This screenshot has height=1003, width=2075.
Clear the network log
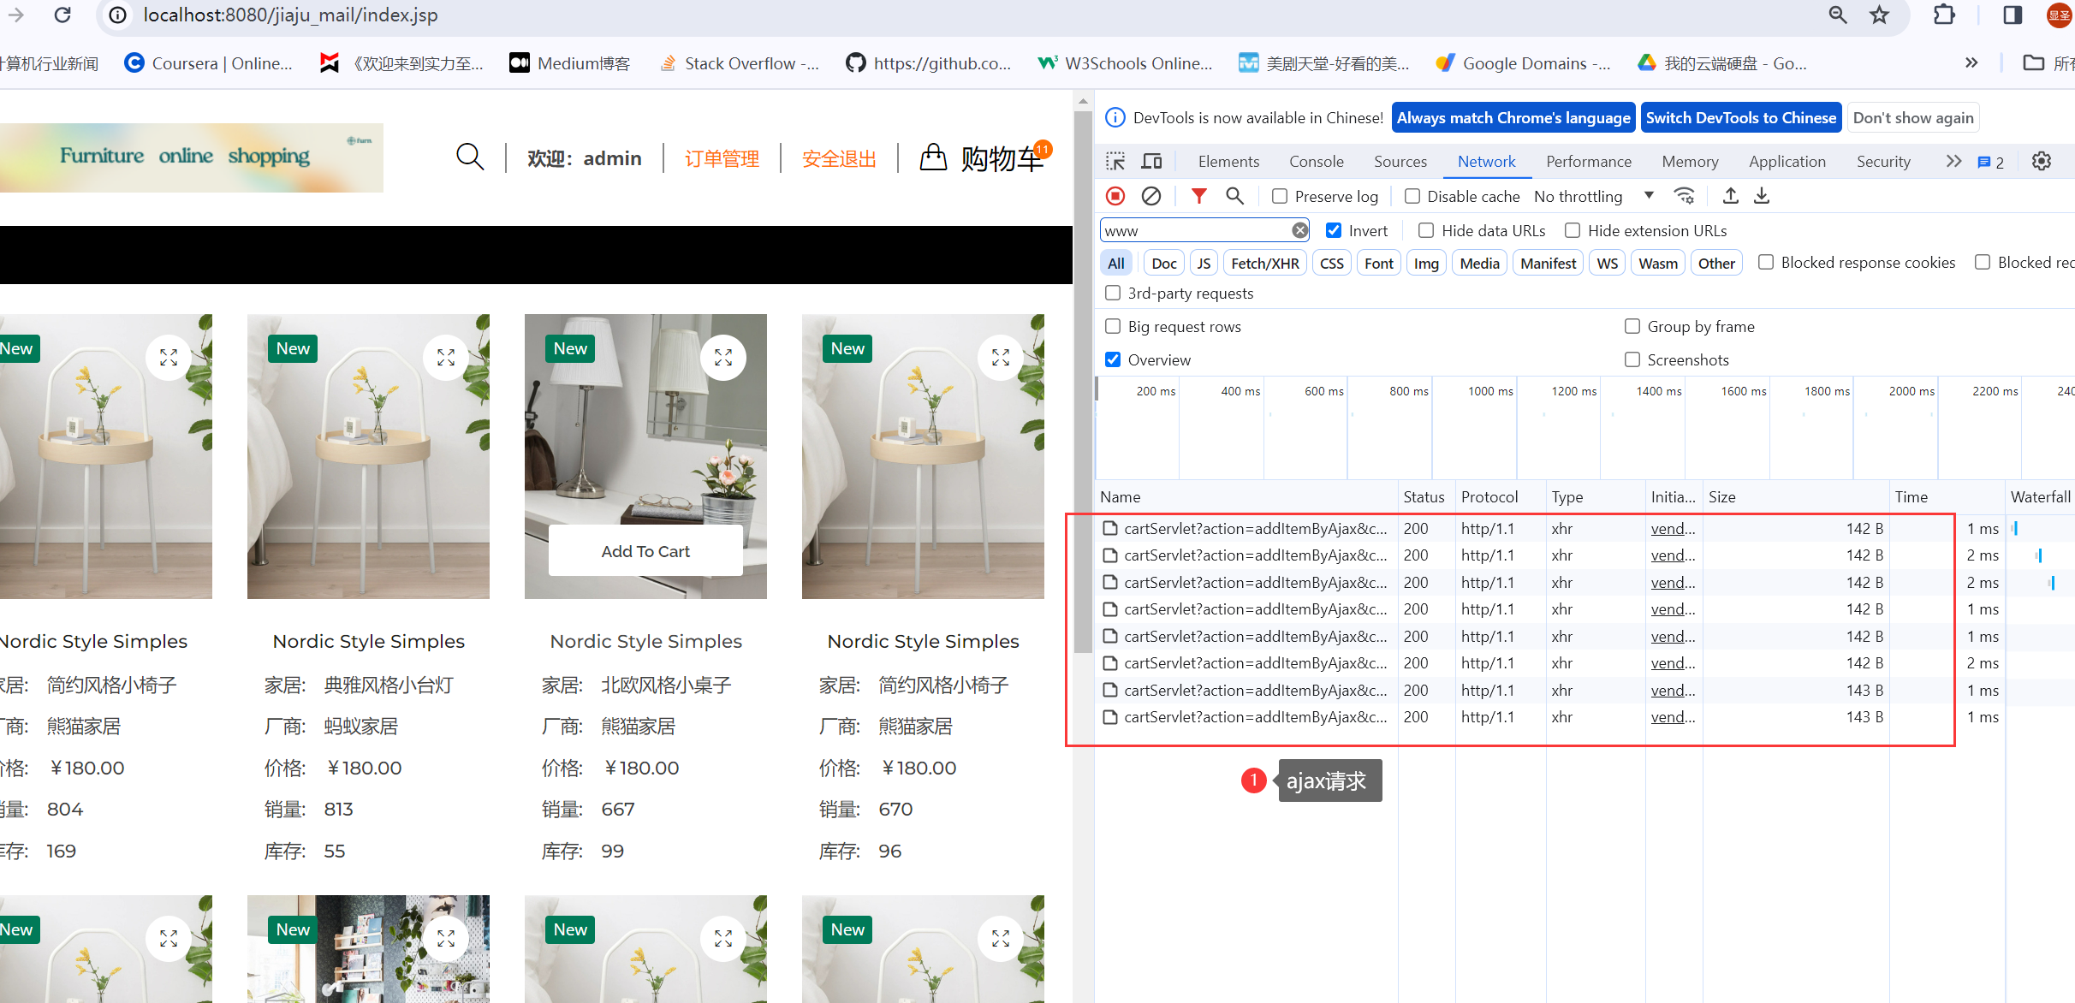(x=1151, y=196)
